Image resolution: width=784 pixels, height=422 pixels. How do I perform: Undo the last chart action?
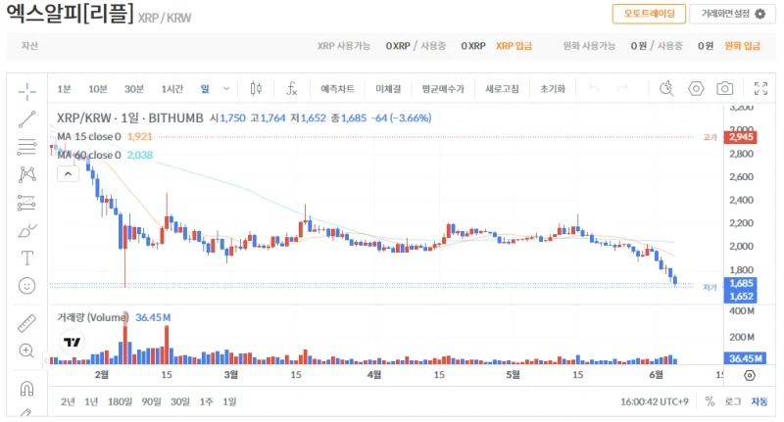(594, 89)
